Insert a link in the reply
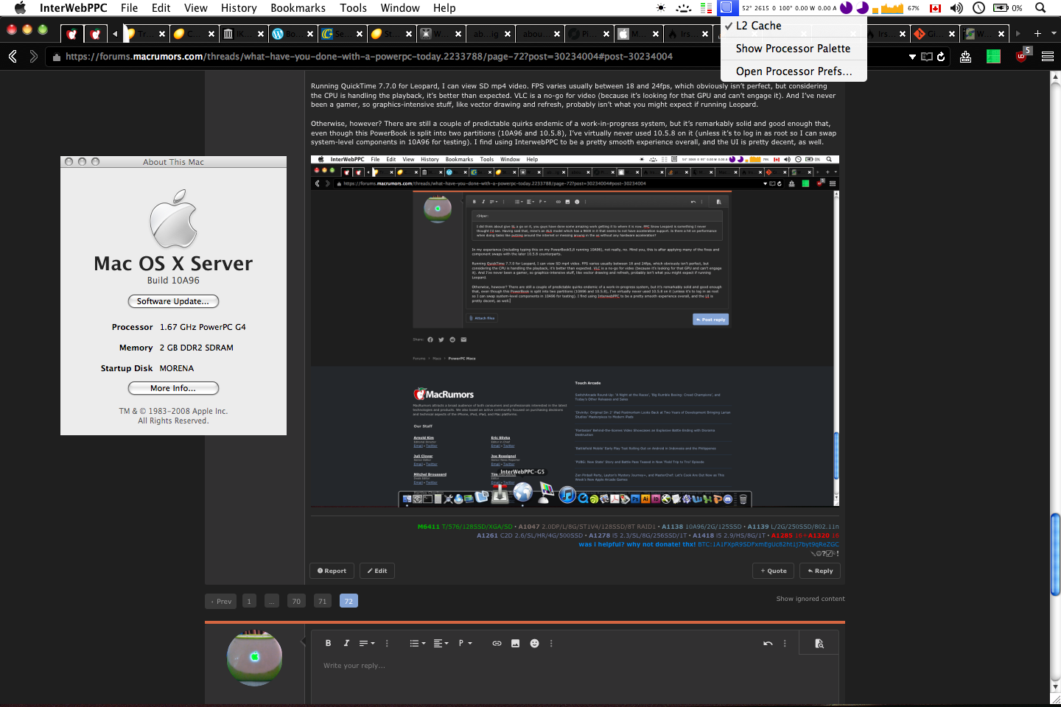The image size is (1061, 707). pos(497,643)
